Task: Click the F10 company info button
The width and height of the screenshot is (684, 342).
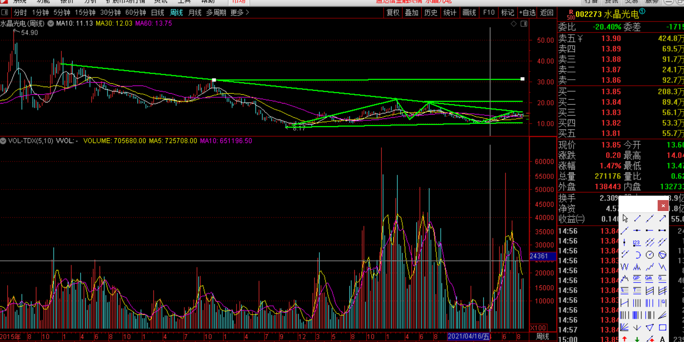Action: point(489,12)
